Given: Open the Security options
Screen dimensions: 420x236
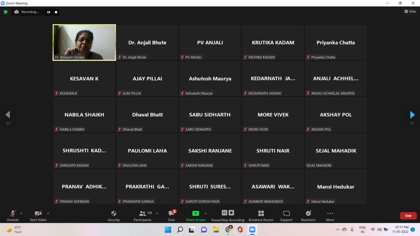Looking at the screenshot, I should [x=114, y=214].
